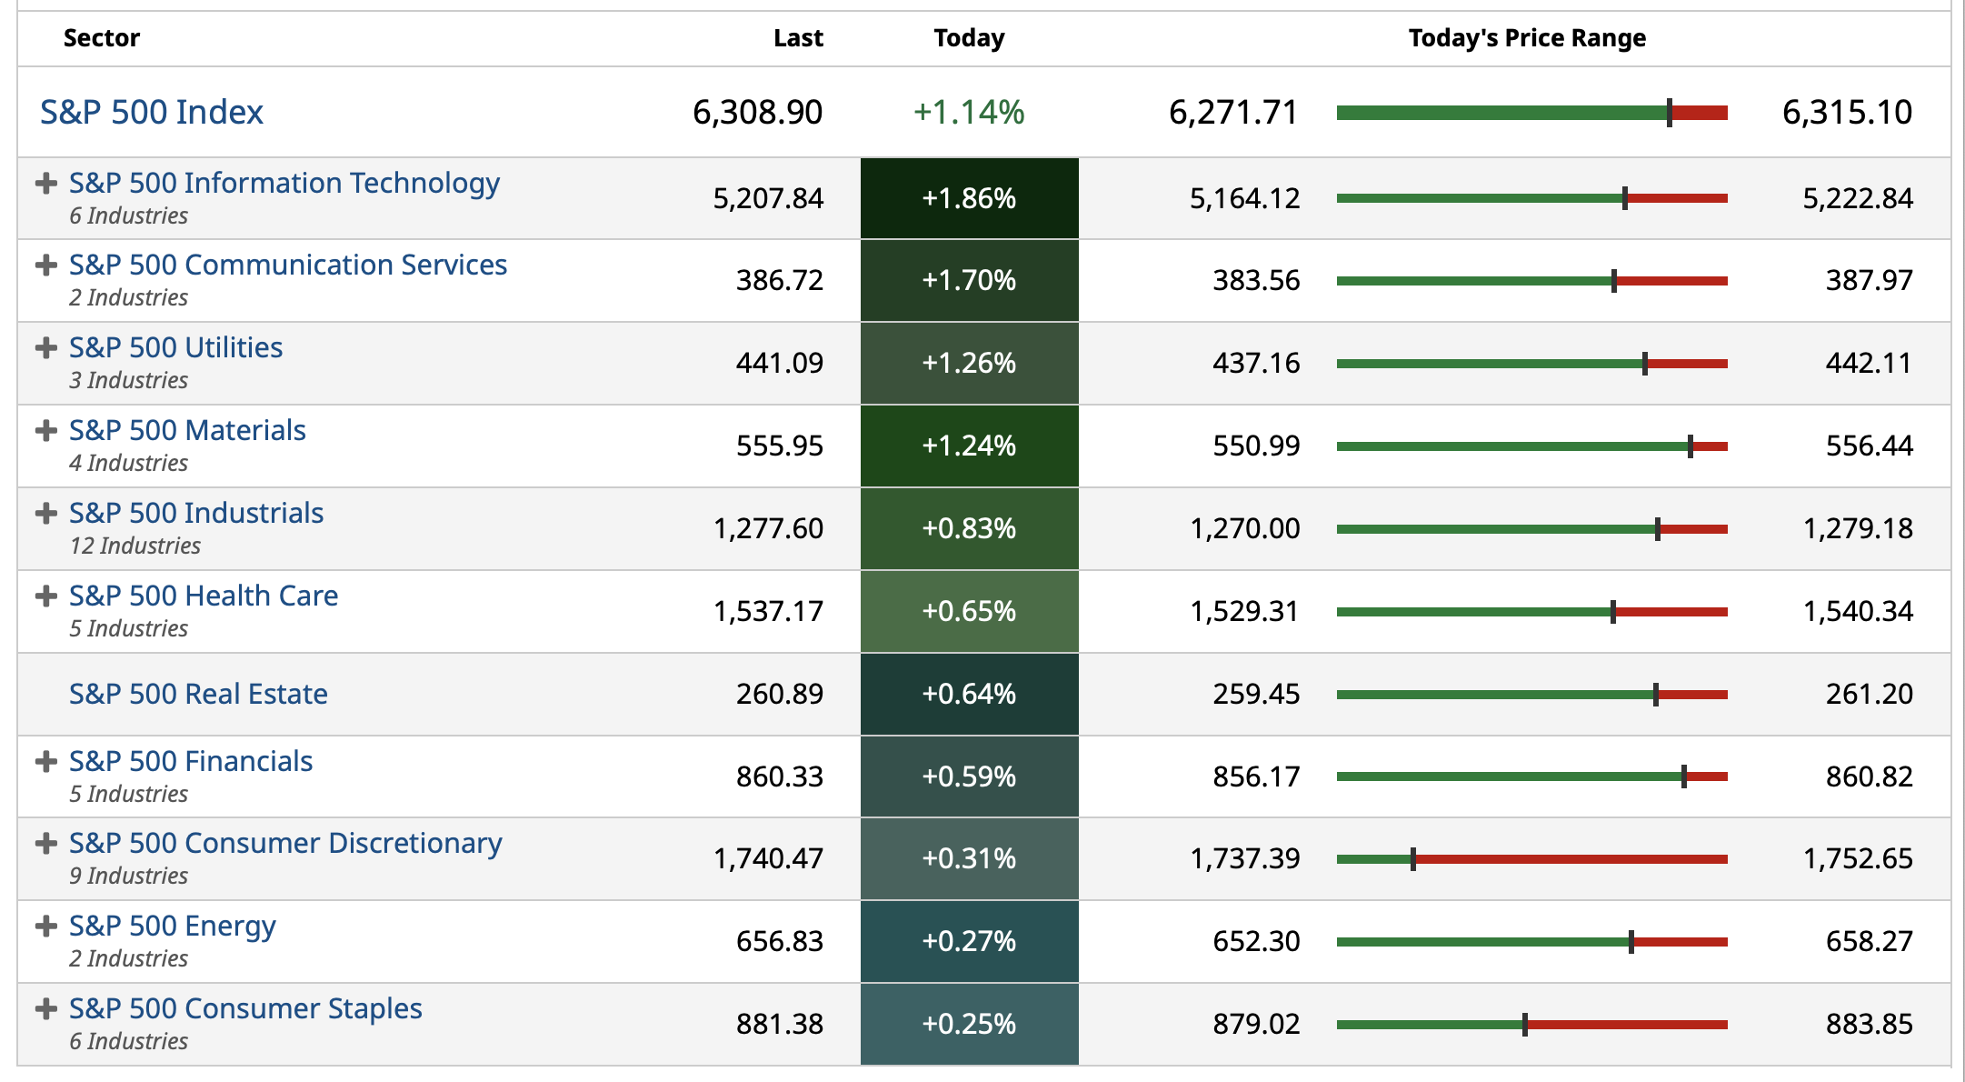Viewport: 1965px width, 1082px height.
Task: Open the S&P 500 Real Estate link
Action: coord(198,695)
